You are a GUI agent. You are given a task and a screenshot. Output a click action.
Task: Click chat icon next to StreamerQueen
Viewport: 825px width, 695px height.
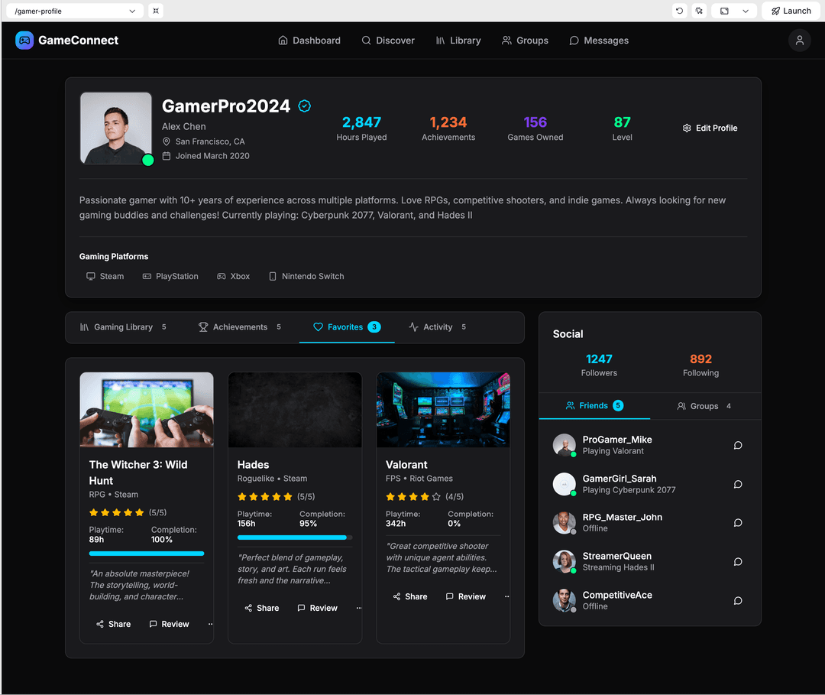point(737,561)
